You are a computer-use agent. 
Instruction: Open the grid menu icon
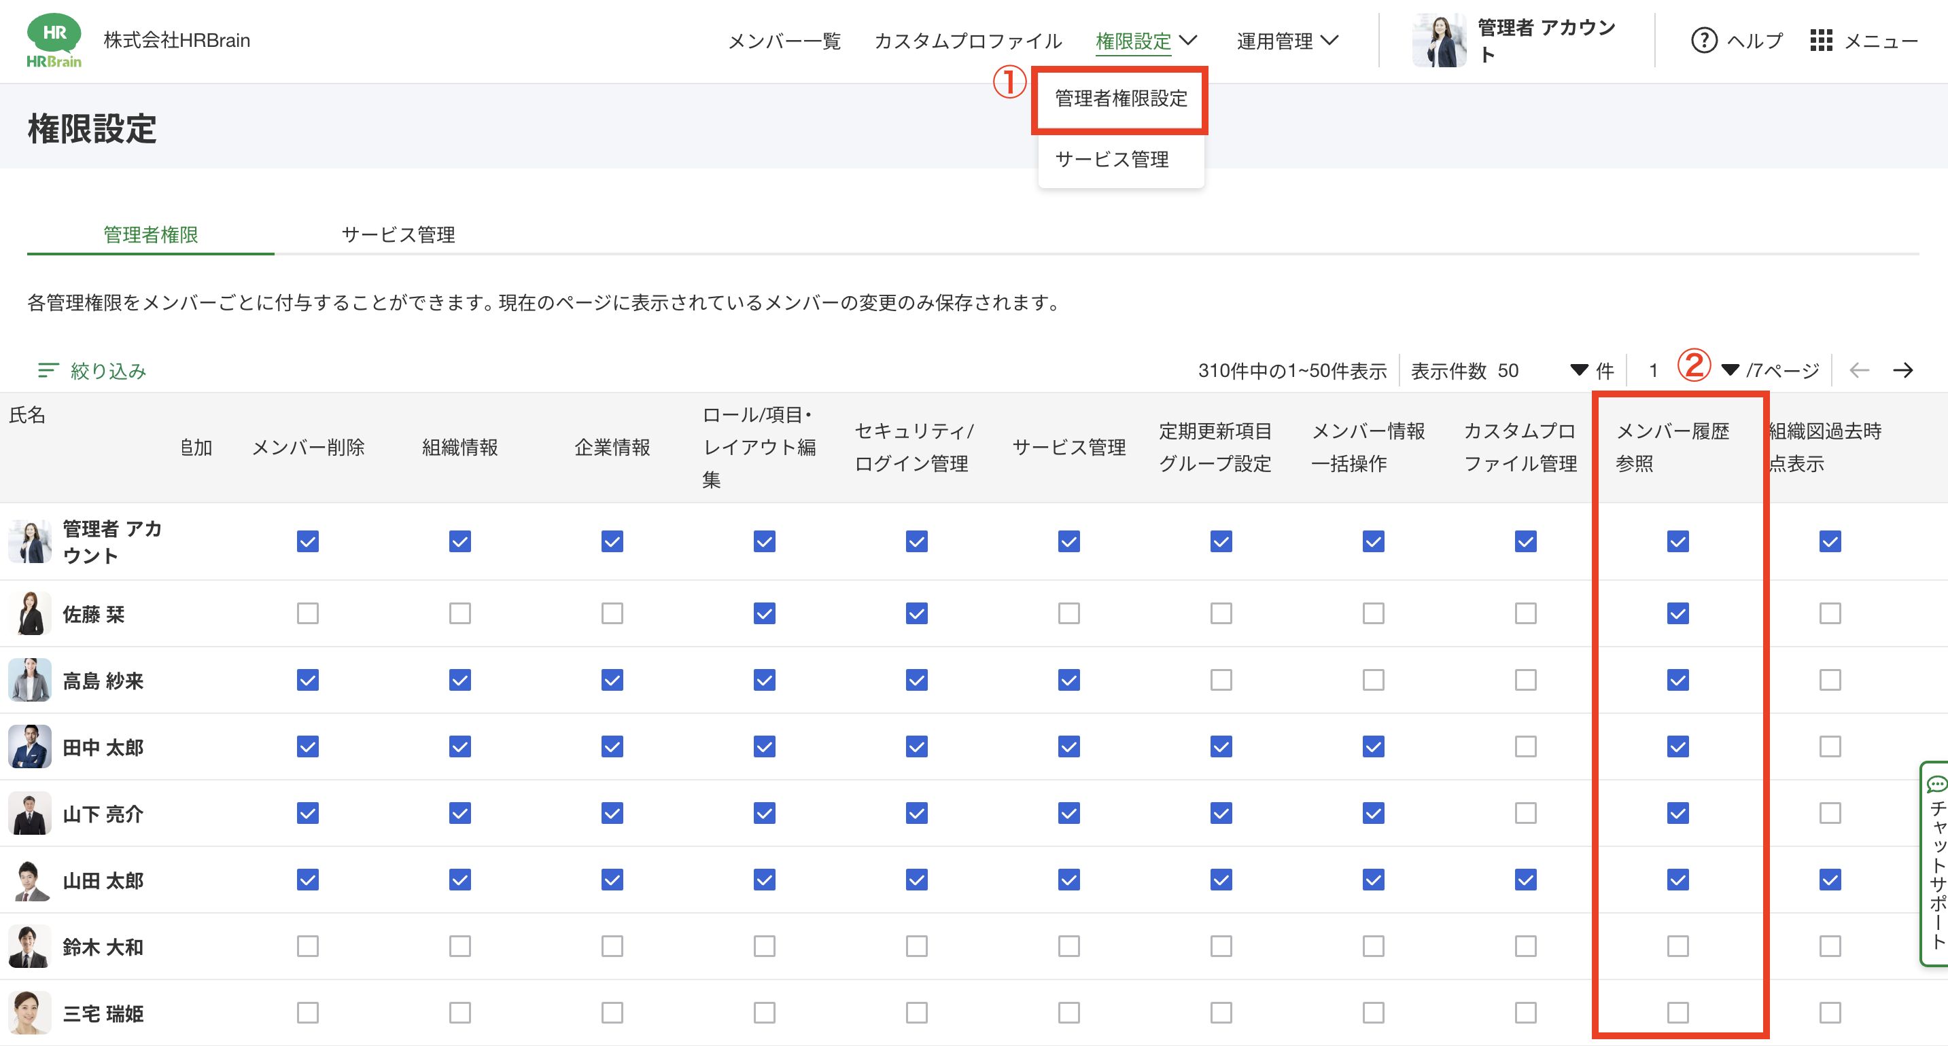click(1820, 40)
